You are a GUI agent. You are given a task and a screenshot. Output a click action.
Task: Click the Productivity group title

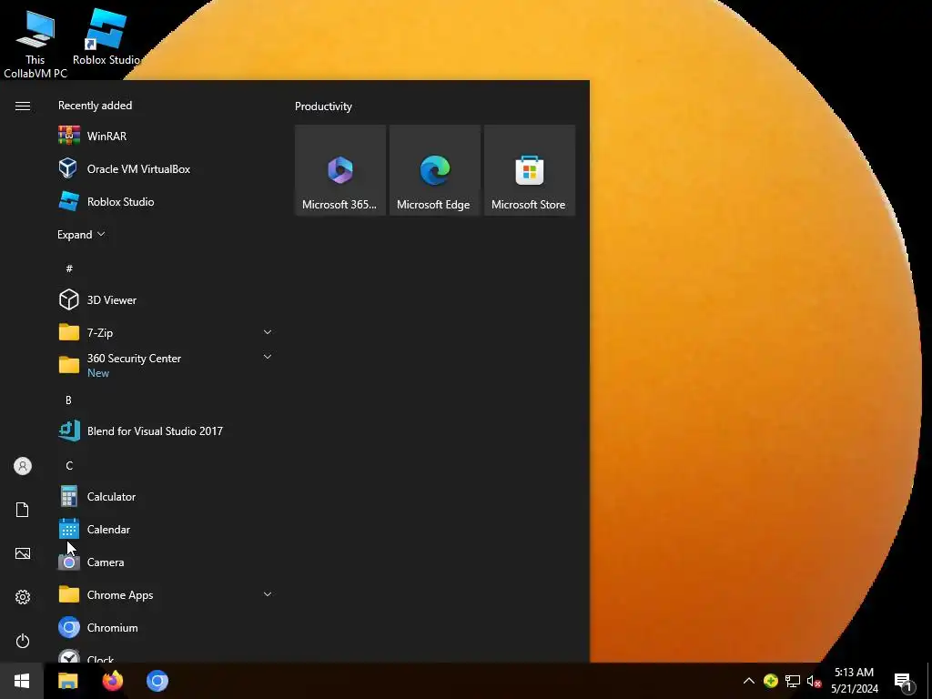(x=323, y=106)
